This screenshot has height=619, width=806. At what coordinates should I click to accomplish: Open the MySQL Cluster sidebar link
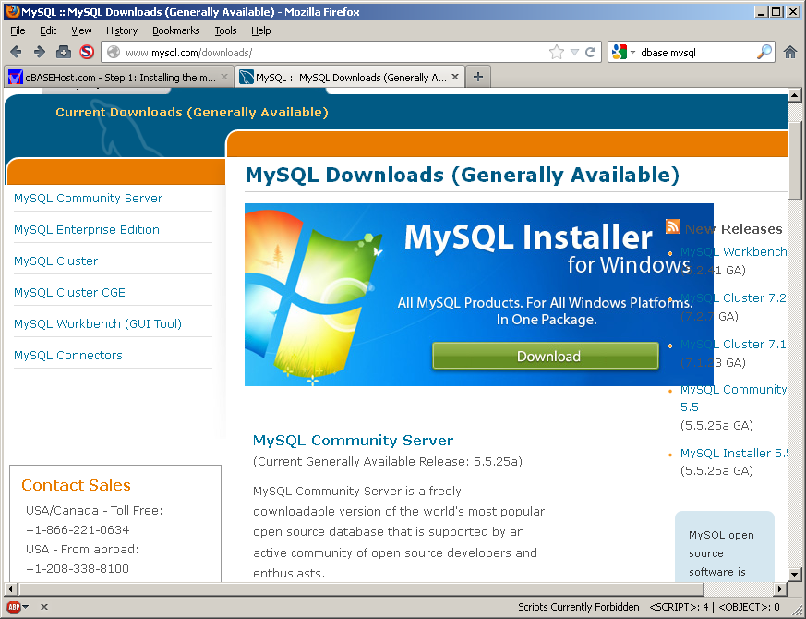tap(55, 261)
